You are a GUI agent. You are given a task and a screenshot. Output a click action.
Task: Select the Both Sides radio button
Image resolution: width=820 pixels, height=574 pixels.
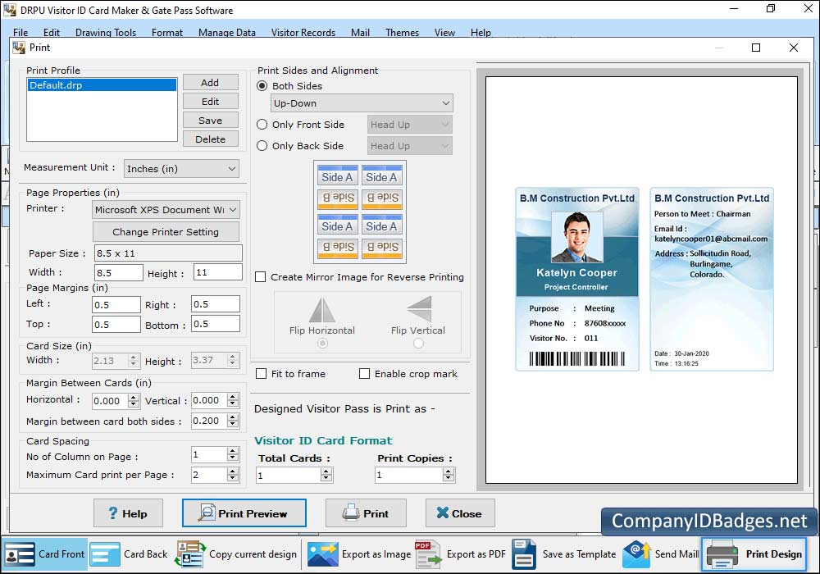(x=262, y=86)
